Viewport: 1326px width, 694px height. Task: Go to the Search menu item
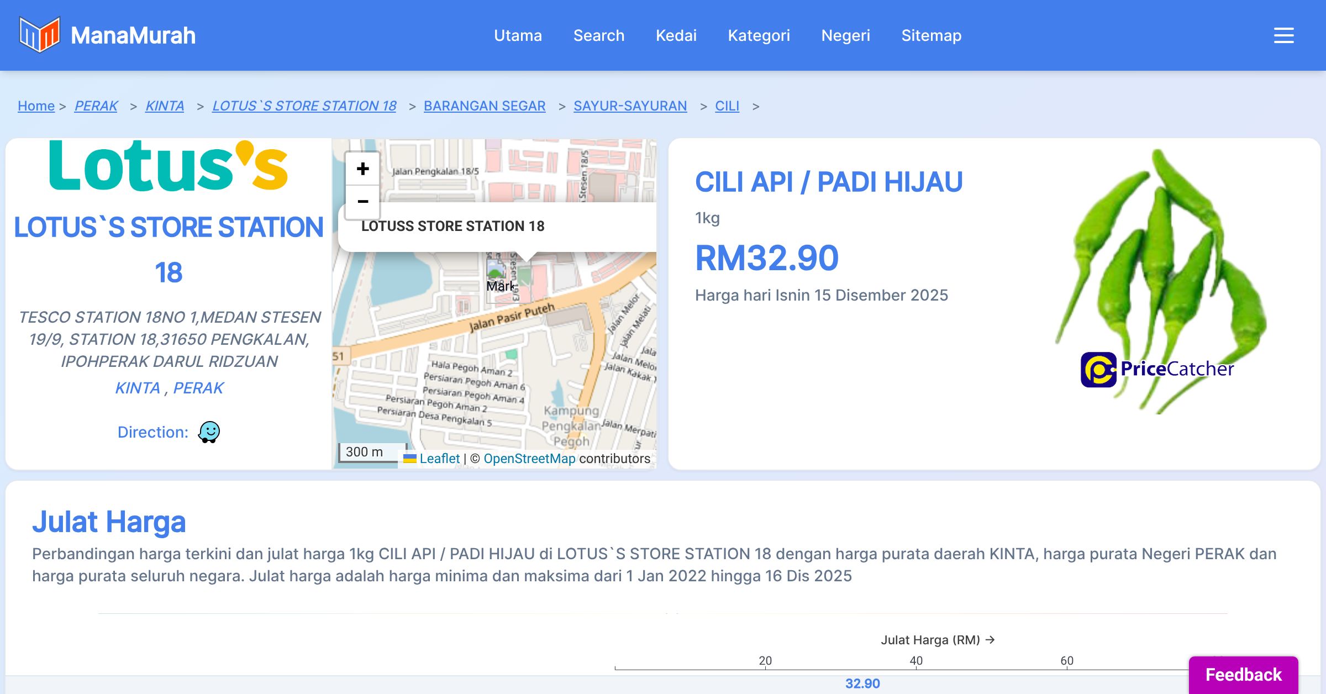click(x=598, y=35)
